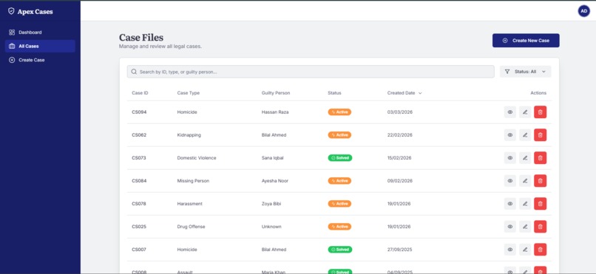596x274 pixels.
Task: Click the date 27/09/2025
Action: pos(400,250)
